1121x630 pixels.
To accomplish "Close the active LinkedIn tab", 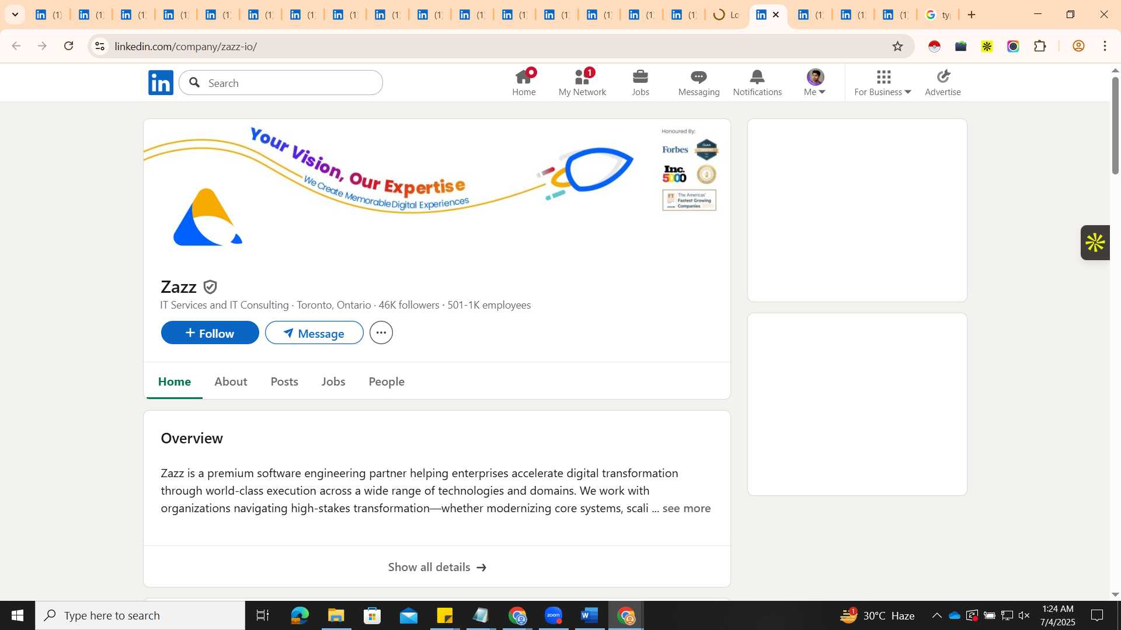I will pyautogui.click(x=776, y=15).
